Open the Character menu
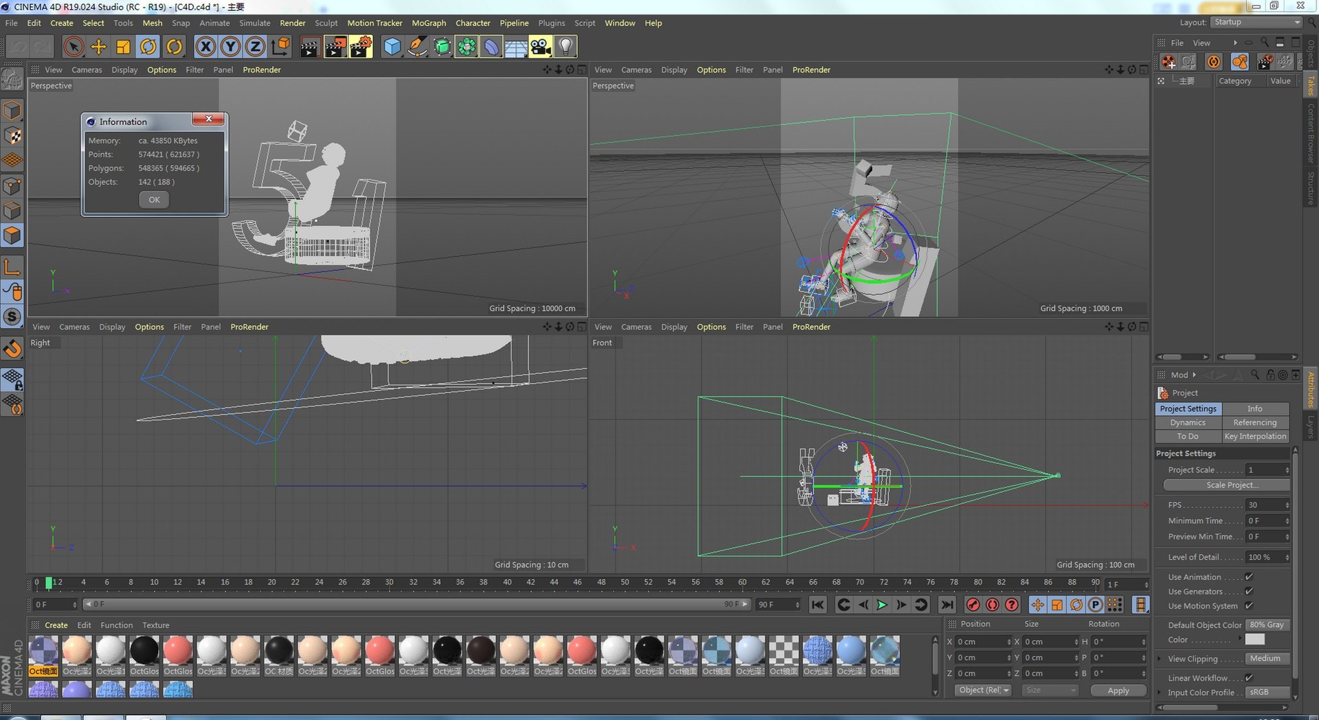1319x720 pixels. point(473,23)
